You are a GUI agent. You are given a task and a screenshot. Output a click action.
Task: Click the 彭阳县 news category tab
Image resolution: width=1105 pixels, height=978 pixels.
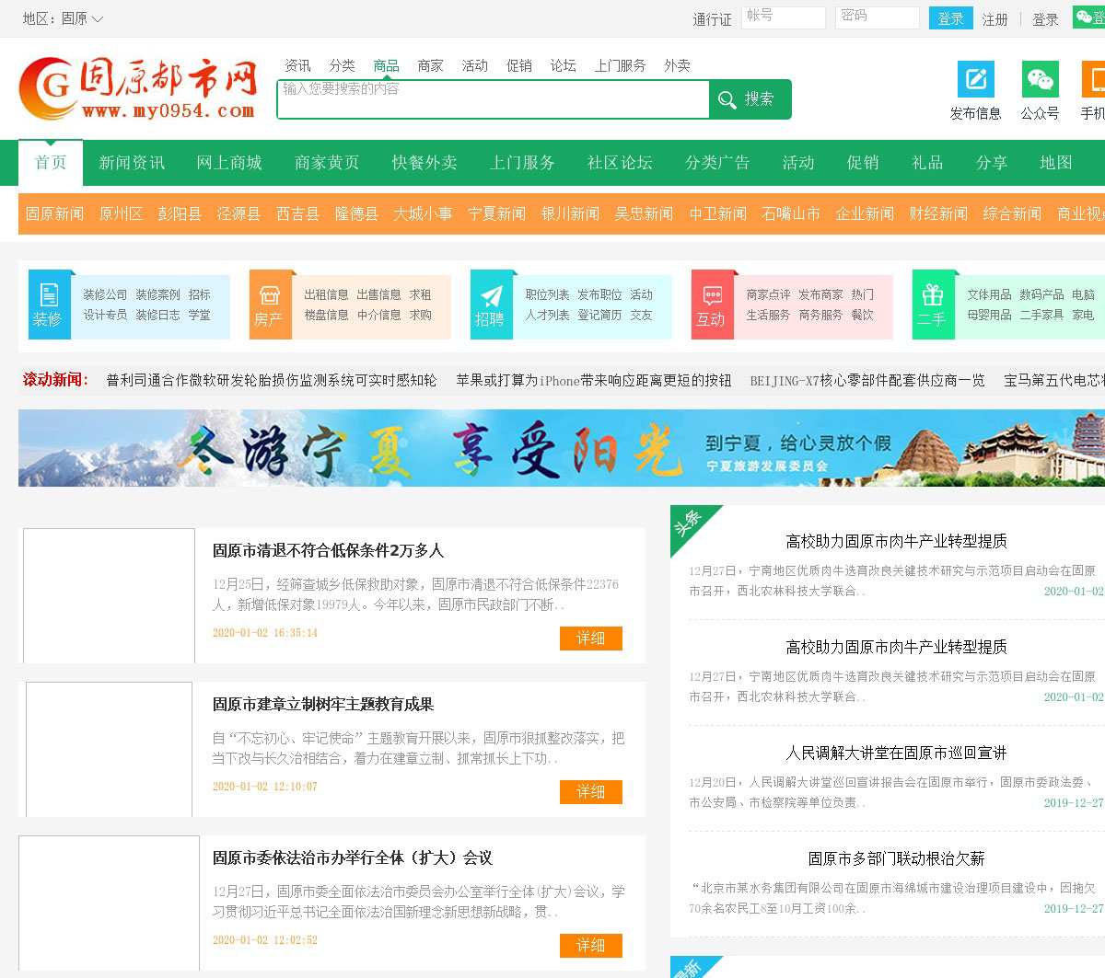180,213
